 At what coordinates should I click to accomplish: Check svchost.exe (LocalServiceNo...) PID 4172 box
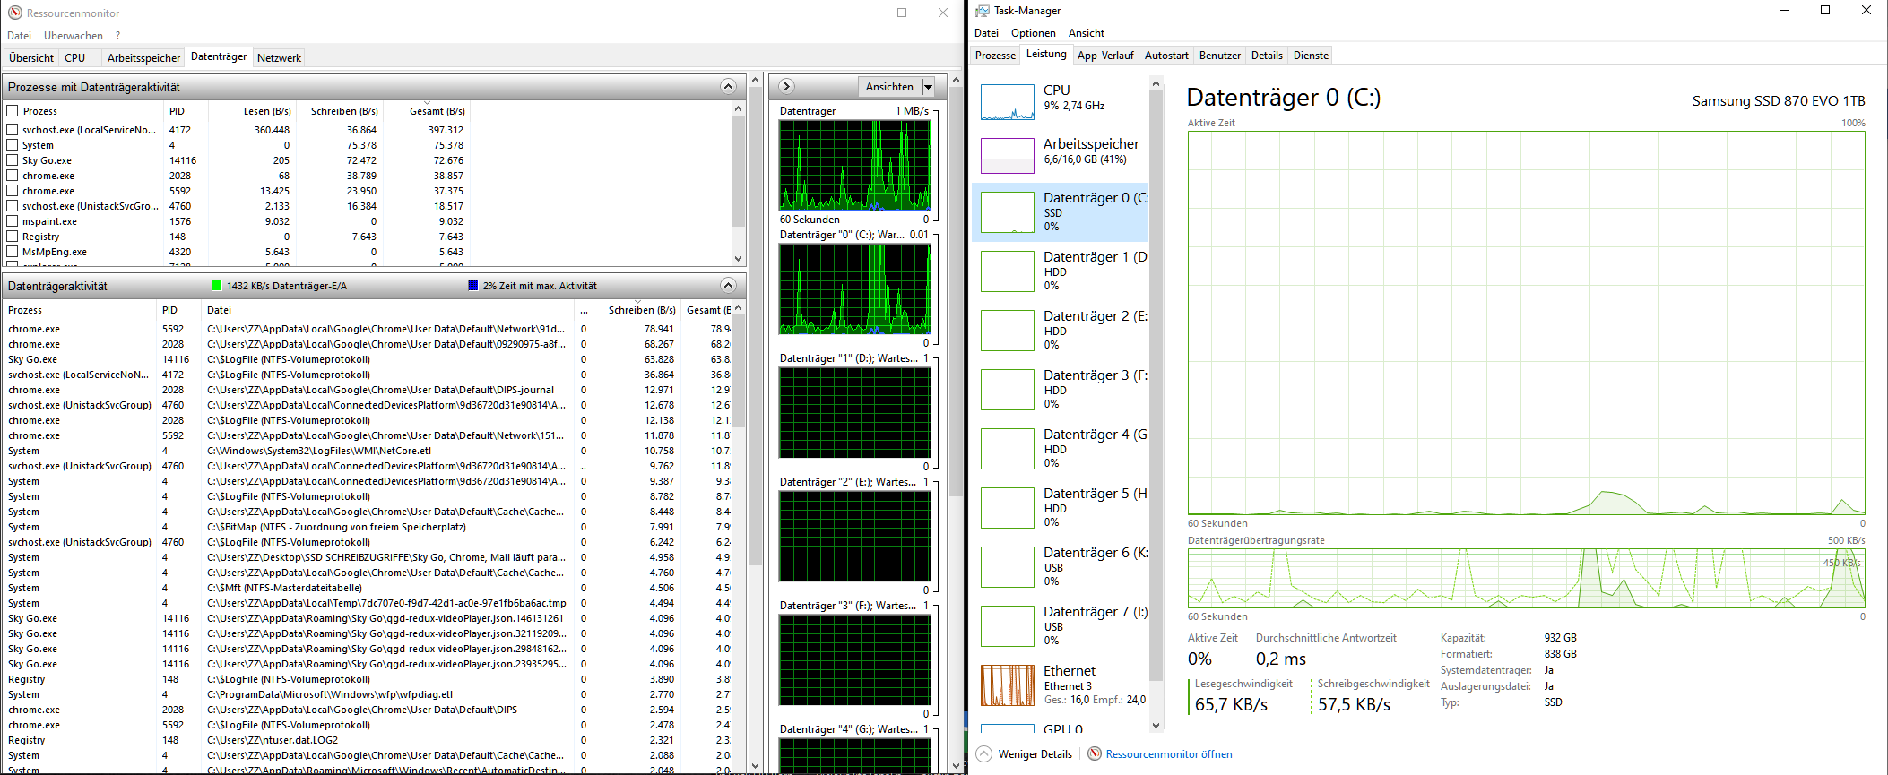pyautogui.click(x=13, y=130)
